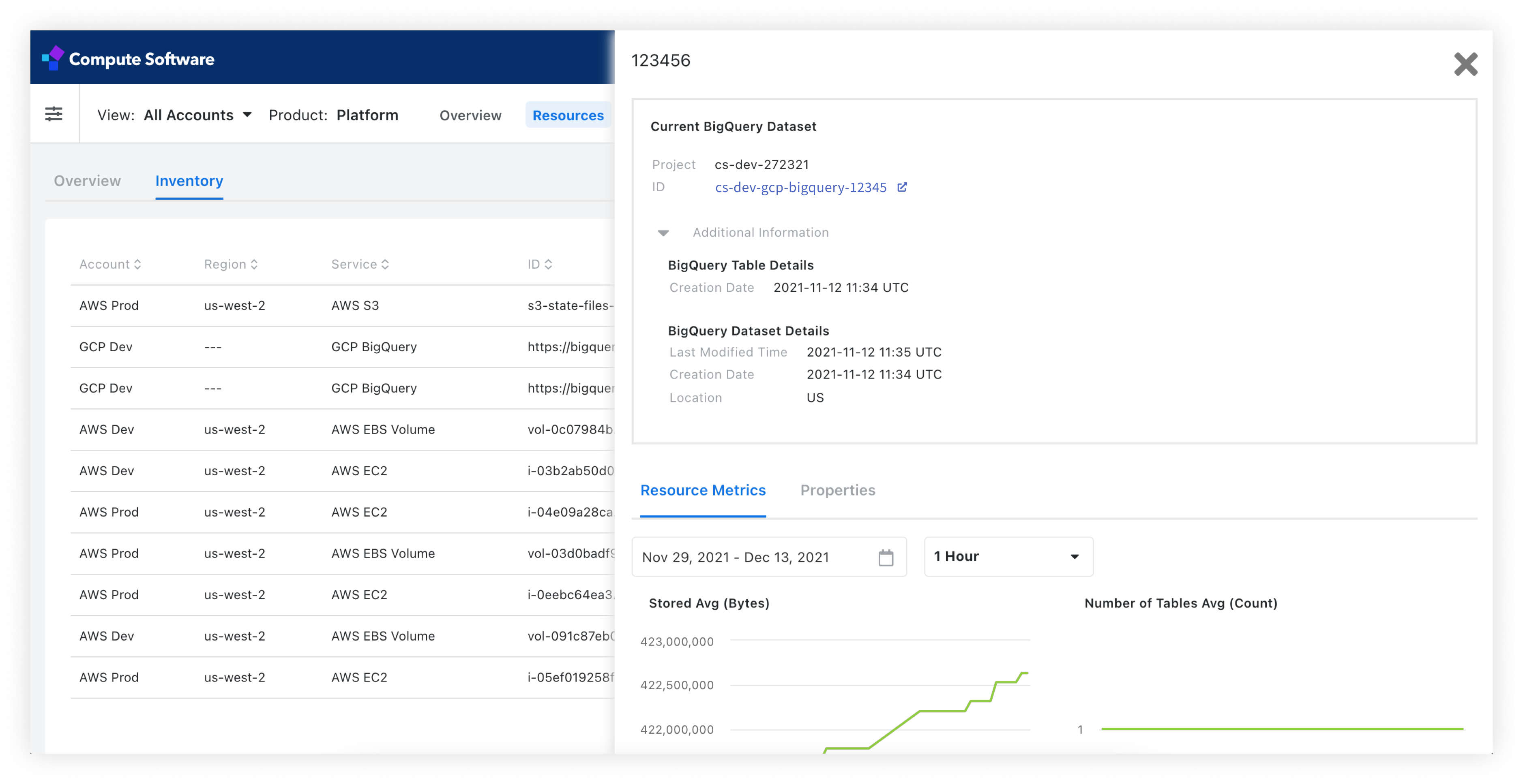Select the Inventory sub-tab
Viewport: 1523px width, 784px height.
coord(189,181)
